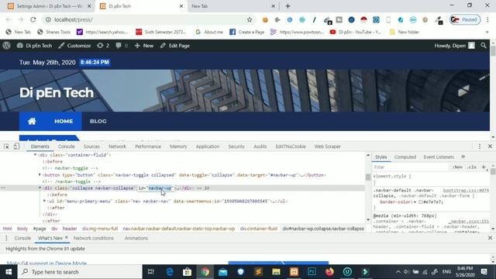Switch to the Sources tab
The image size is (496, 279).
coord(91,146)
